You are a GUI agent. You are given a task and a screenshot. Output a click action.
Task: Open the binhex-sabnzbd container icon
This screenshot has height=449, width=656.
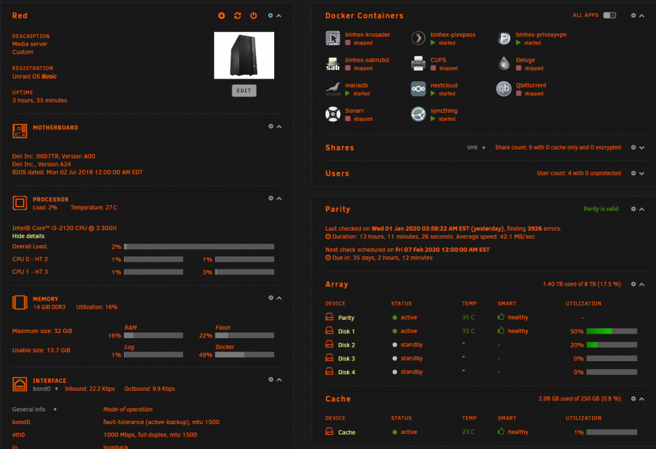pos(333,64)
